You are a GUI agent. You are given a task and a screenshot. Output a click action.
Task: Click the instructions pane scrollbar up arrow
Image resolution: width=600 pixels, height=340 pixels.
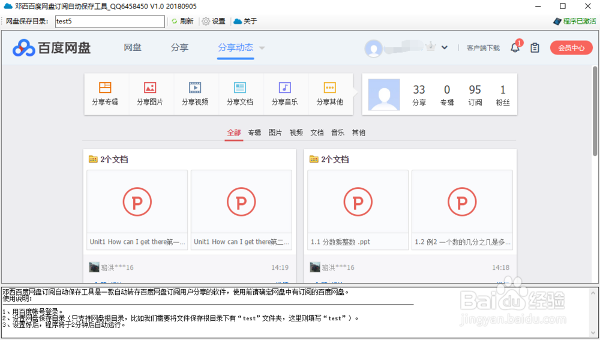click(x=593, y=293)
